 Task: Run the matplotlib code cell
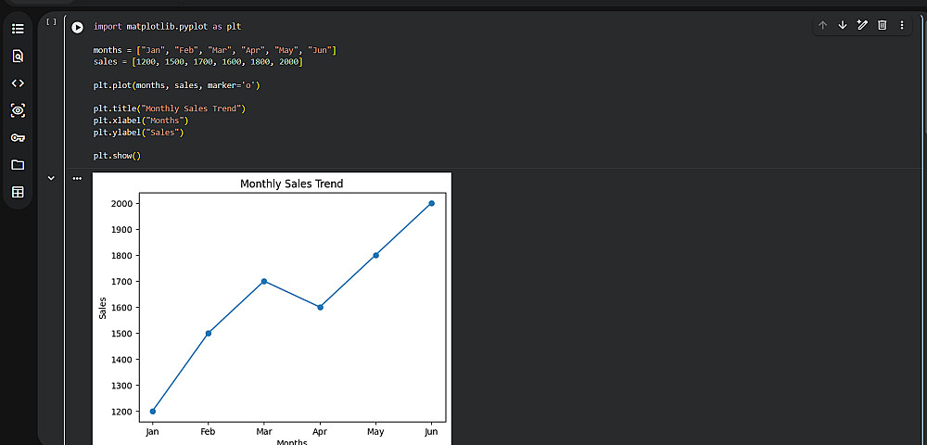[78, 28]
